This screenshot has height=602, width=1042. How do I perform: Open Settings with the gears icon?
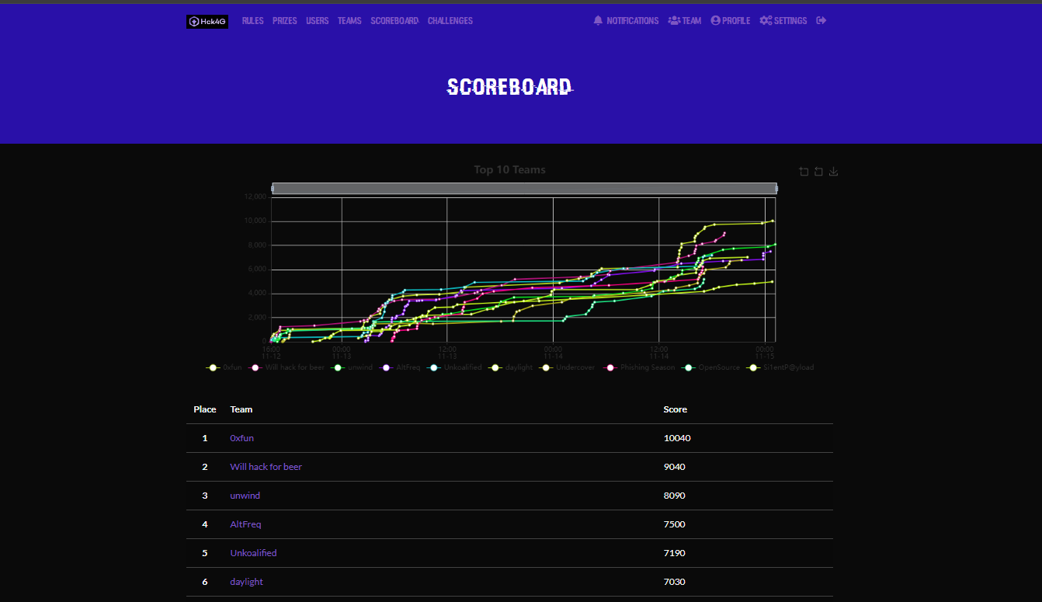point(783,21)
